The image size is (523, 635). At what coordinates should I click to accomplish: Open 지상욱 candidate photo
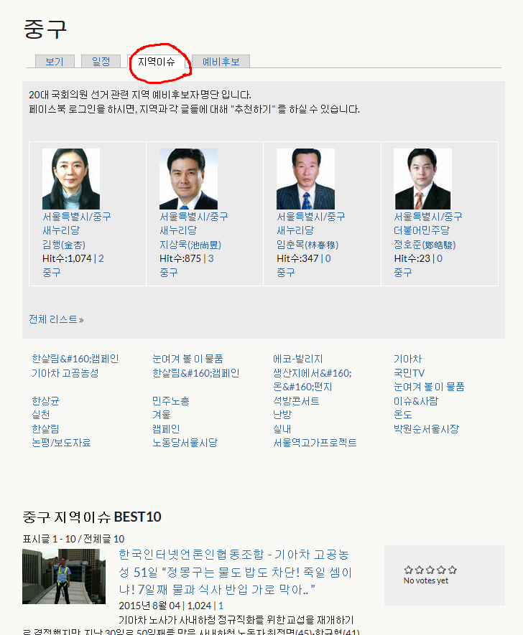click(188, 179)
